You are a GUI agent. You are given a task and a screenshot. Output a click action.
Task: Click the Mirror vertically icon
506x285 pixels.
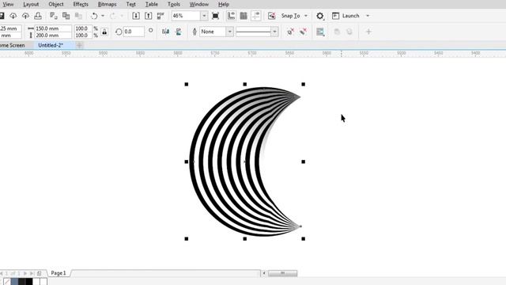(x=178, y=32)
